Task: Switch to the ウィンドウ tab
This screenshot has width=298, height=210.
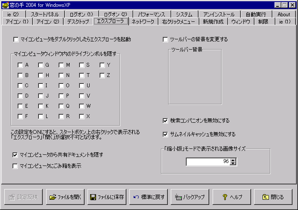Action: pos(241,21)
